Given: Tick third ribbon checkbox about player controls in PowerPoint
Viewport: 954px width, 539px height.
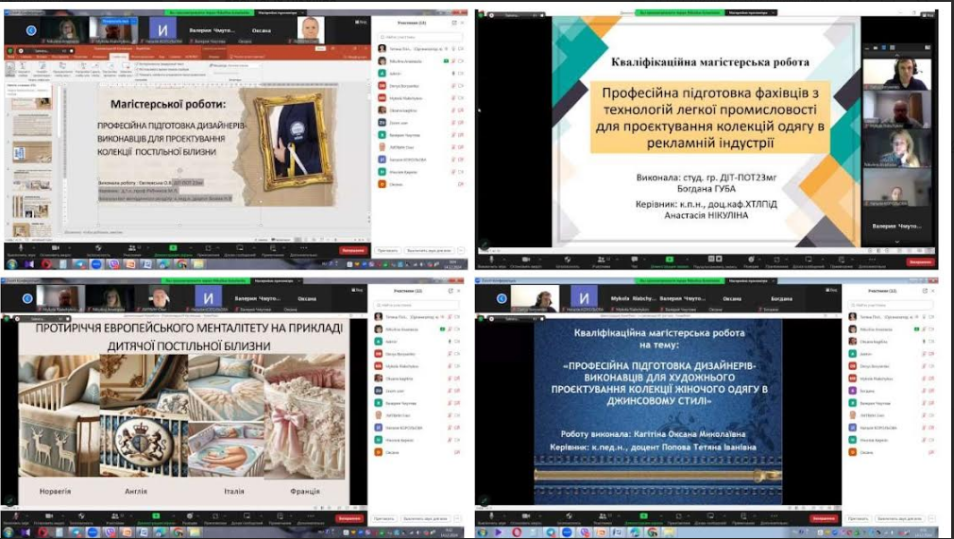Looking at the screenshot, I should coord(137,75).
